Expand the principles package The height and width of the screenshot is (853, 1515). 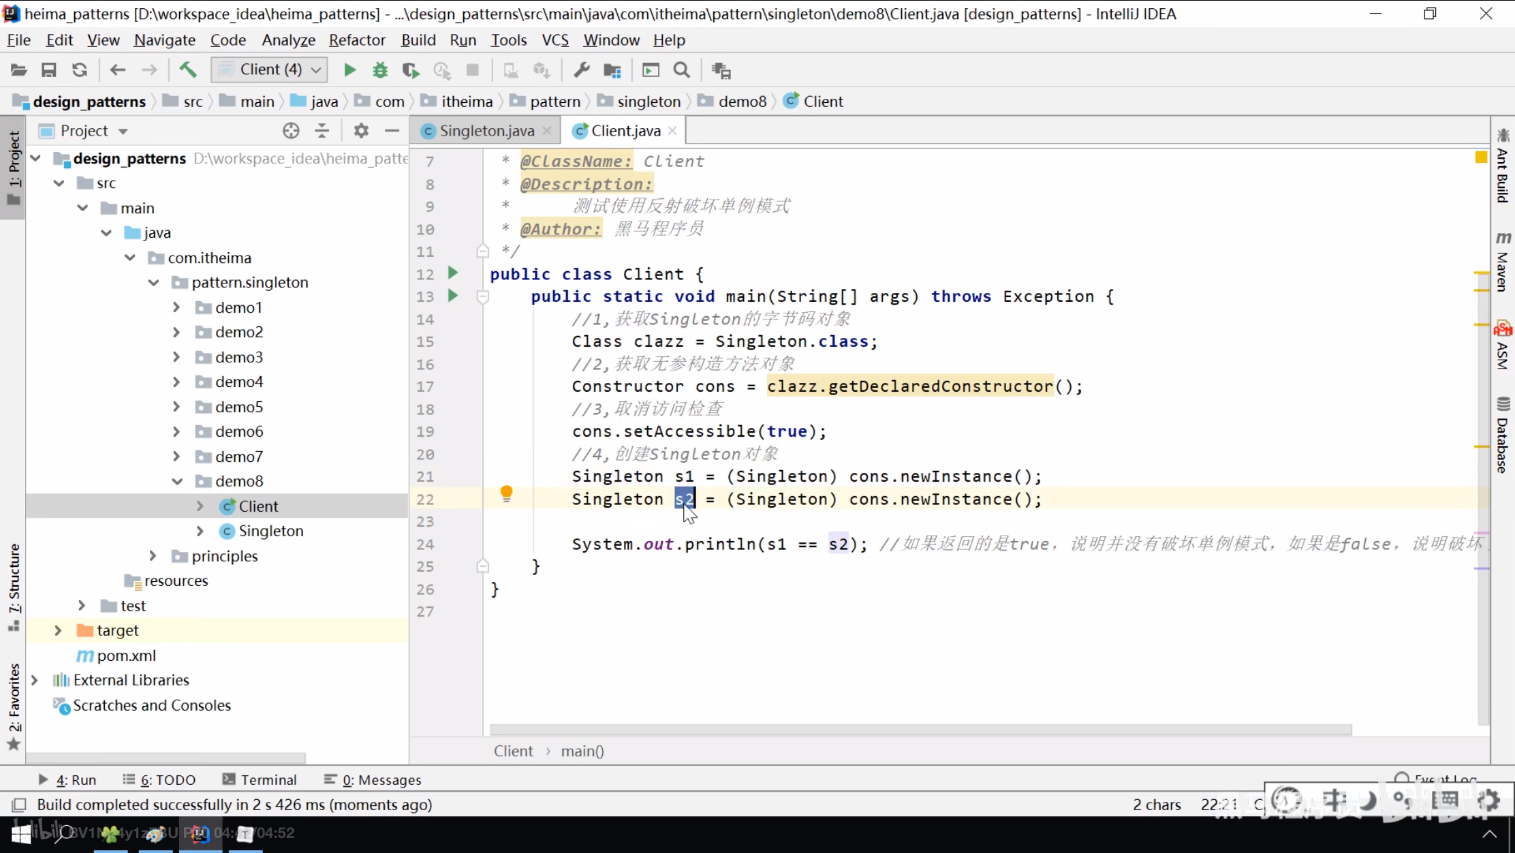click(153, 556)
